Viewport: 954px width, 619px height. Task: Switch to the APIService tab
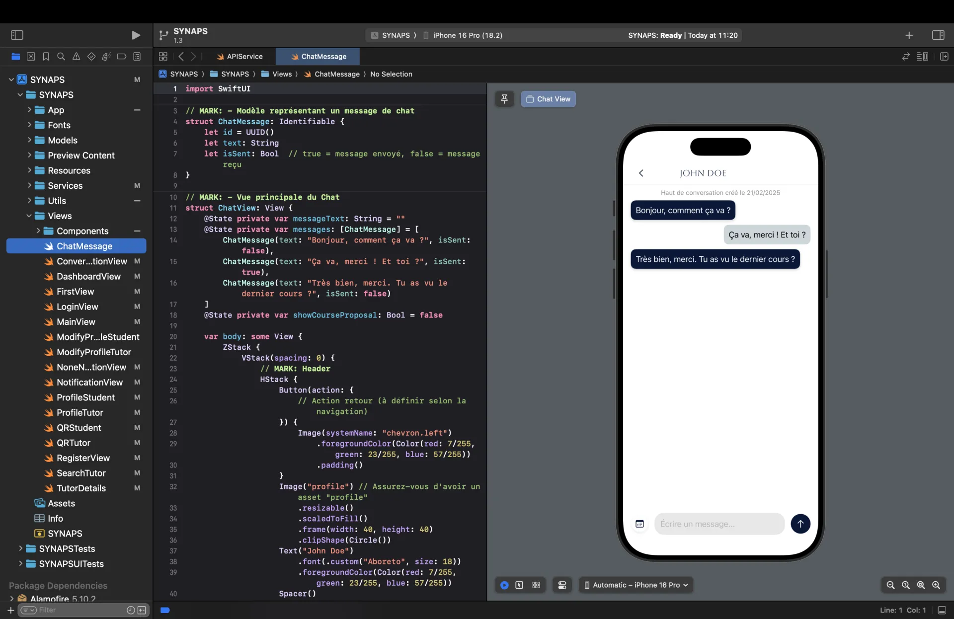coord(239,57)
